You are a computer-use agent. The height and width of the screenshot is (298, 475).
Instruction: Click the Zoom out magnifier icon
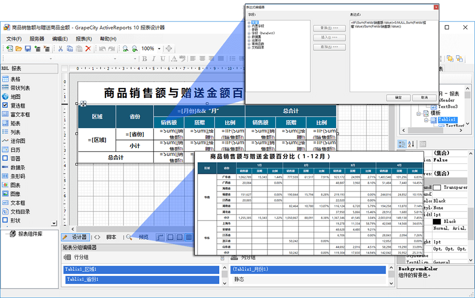tap(125, 48)
